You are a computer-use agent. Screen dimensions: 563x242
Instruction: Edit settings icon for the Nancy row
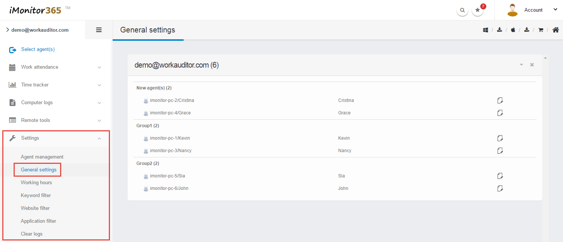[x=500, y=151]
